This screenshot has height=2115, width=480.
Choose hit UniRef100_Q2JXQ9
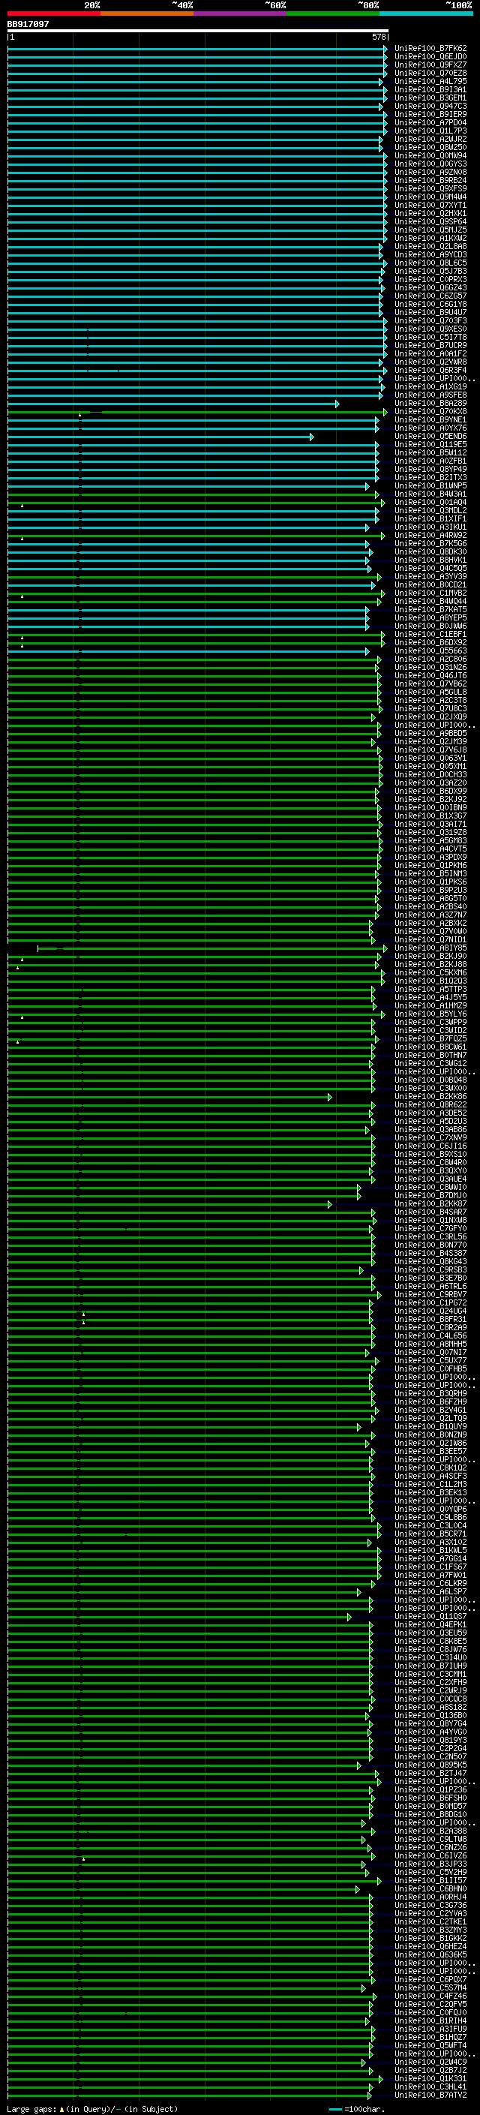click(430, 717)
